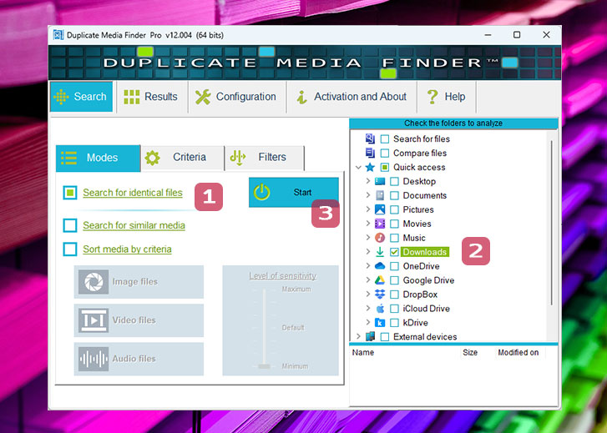607x433 pixels.
Task: Check the Search for files checkbox
Action: 385,139
